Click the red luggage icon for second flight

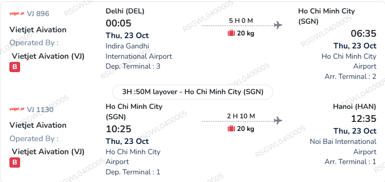coord(231,128)
